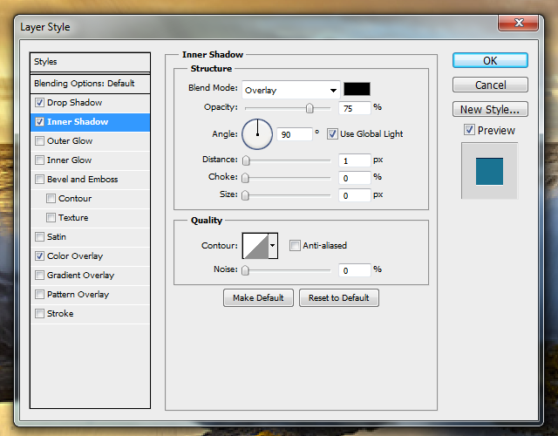This screenshot has height=436, width=558.
Task: Click Make Default button
Action: tap(258, 297)
